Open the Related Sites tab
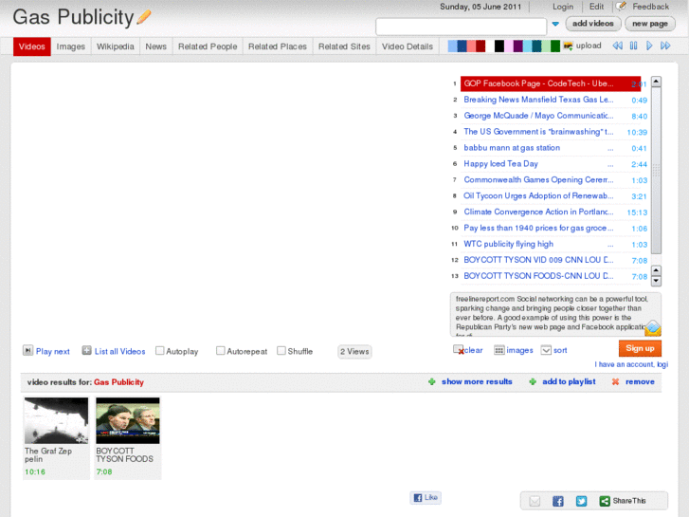Image resolution: width=689 pixels, height=517 pixels. tap(344, 46)
